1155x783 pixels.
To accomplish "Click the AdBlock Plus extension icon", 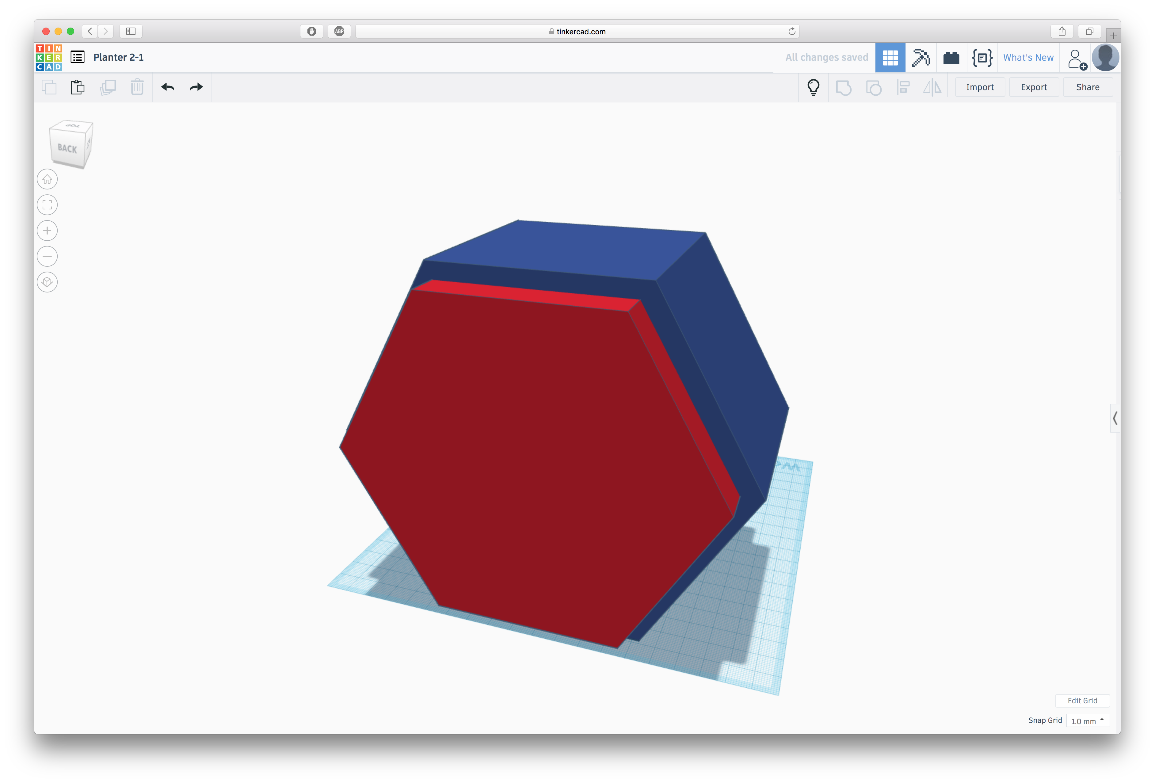I will pyautogui.click(x=339, y=31).
